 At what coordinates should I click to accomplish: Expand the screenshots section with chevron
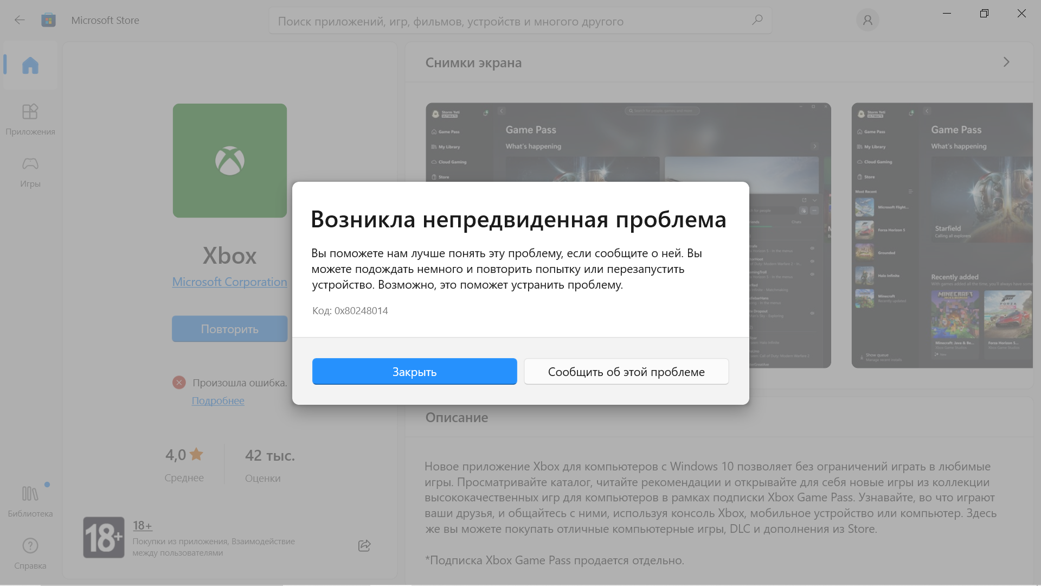point(1006,62)
